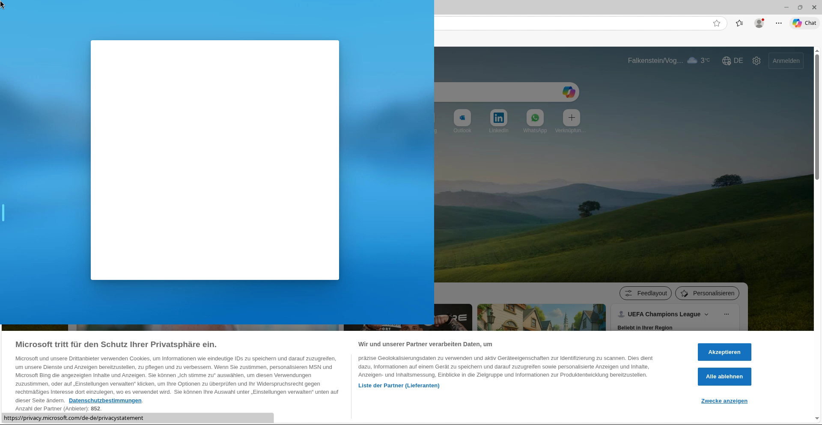Click the Feedlayout button

646,294
